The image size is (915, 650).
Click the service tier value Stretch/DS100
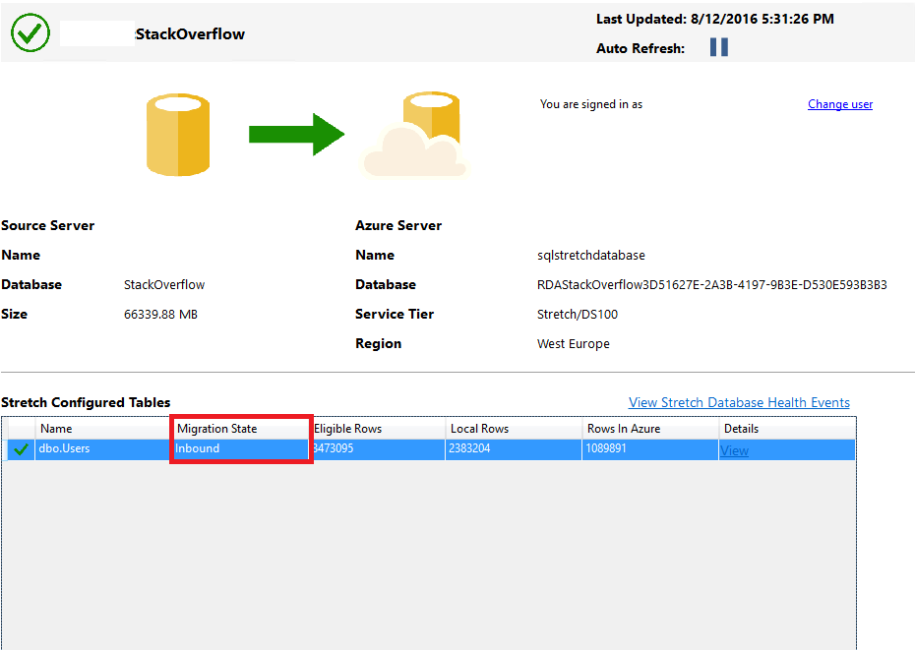pyautogui.click(x=578, y=315)
